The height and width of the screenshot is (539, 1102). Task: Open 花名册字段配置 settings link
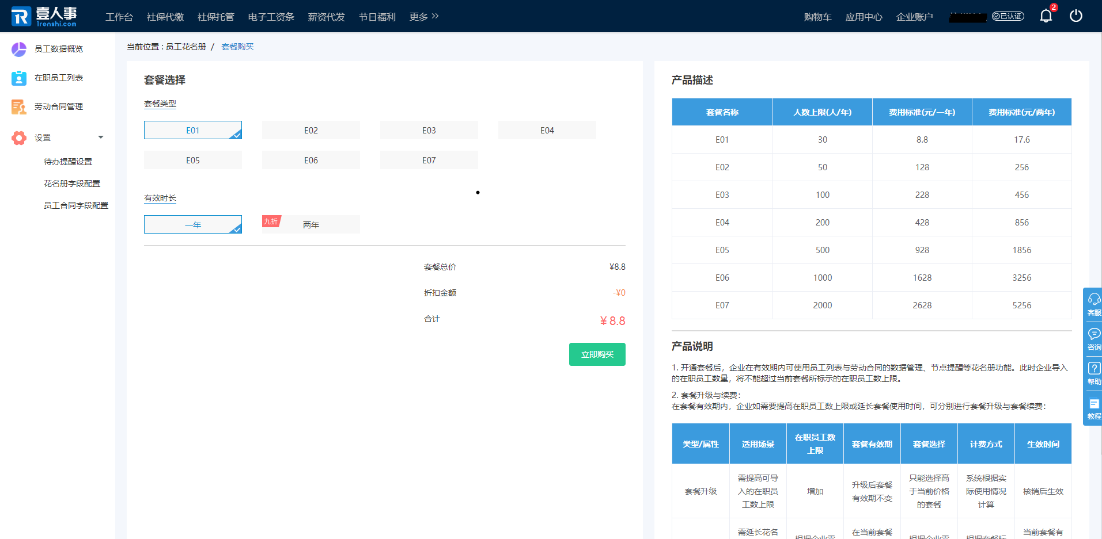coord(72,184)
